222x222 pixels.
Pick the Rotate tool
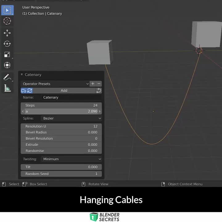click(x=7, y=44)
